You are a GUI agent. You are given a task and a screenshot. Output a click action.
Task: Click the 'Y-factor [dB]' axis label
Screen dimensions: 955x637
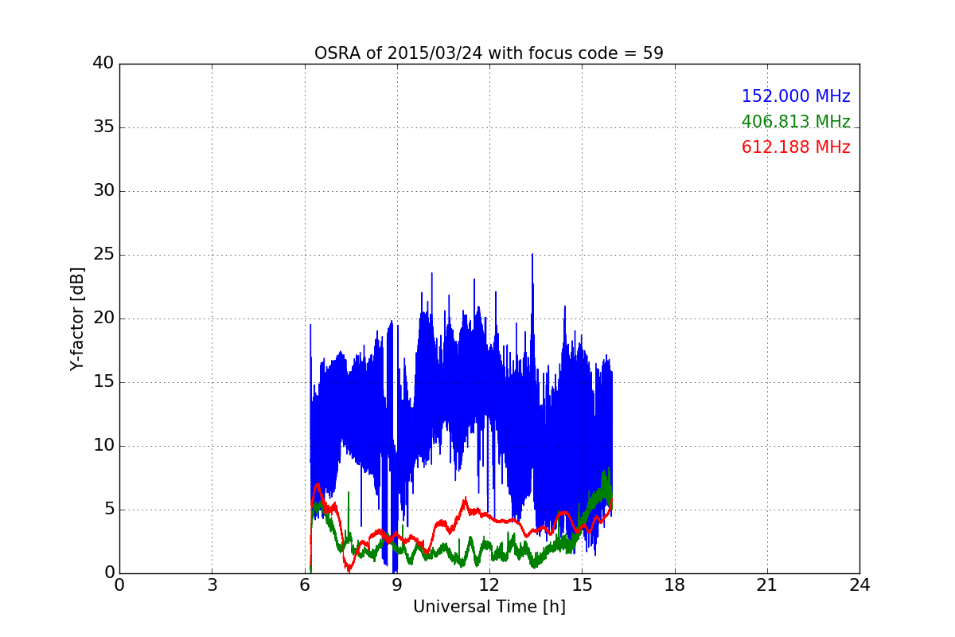(77, 318)
